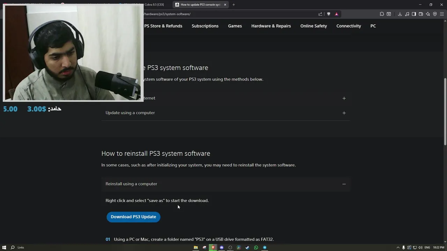Open Steam from the taskbar
Image resolution: width=447 pixels, height=251 pixels.
point(247,248)
